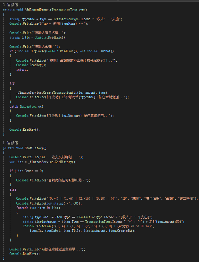Click the TransactionType parameter type
Screen dimensions: 199x262
click(x=64, y=10)
